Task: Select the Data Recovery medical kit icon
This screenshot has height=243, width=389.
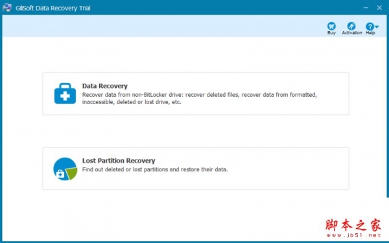Action: (65, 94)
